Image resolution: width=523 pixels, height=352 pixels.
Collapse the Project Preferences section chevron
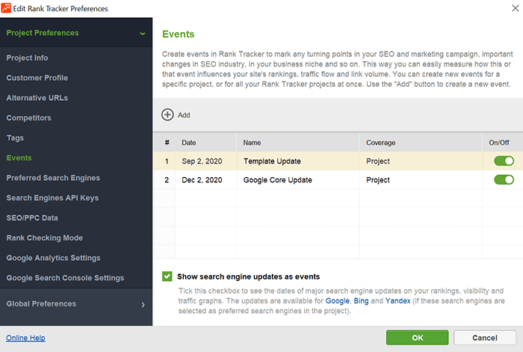143,34
